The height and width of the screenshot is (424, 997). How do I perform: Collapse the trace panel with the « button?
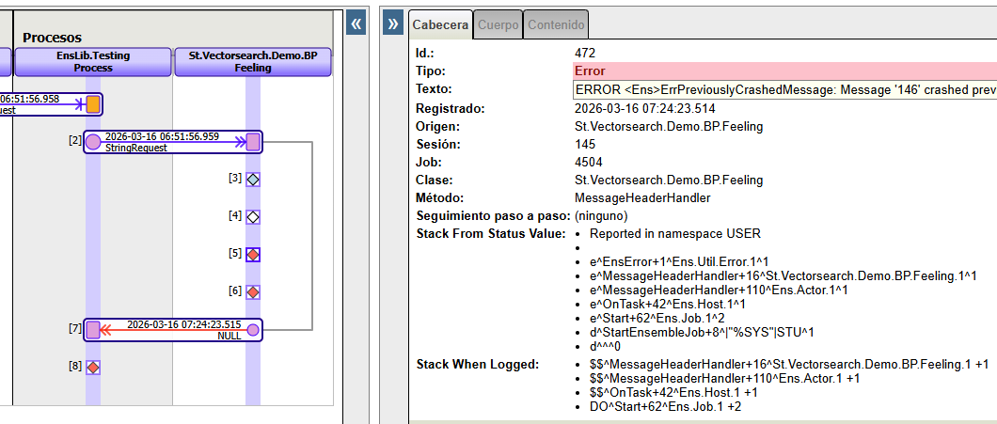point(356,24)
